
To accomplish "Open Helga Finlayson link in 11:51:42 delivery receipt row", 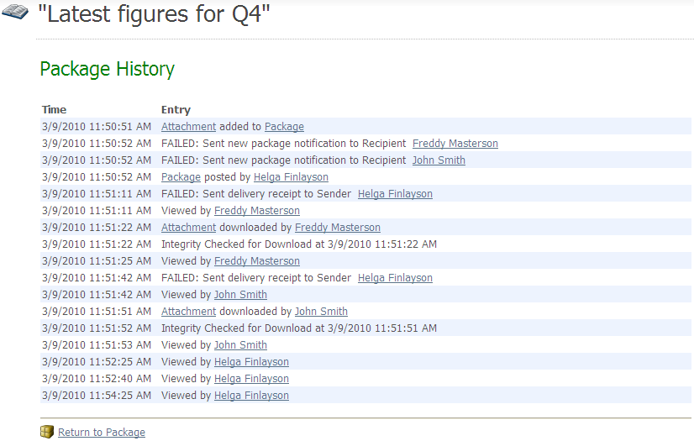I will coord(395,278).
